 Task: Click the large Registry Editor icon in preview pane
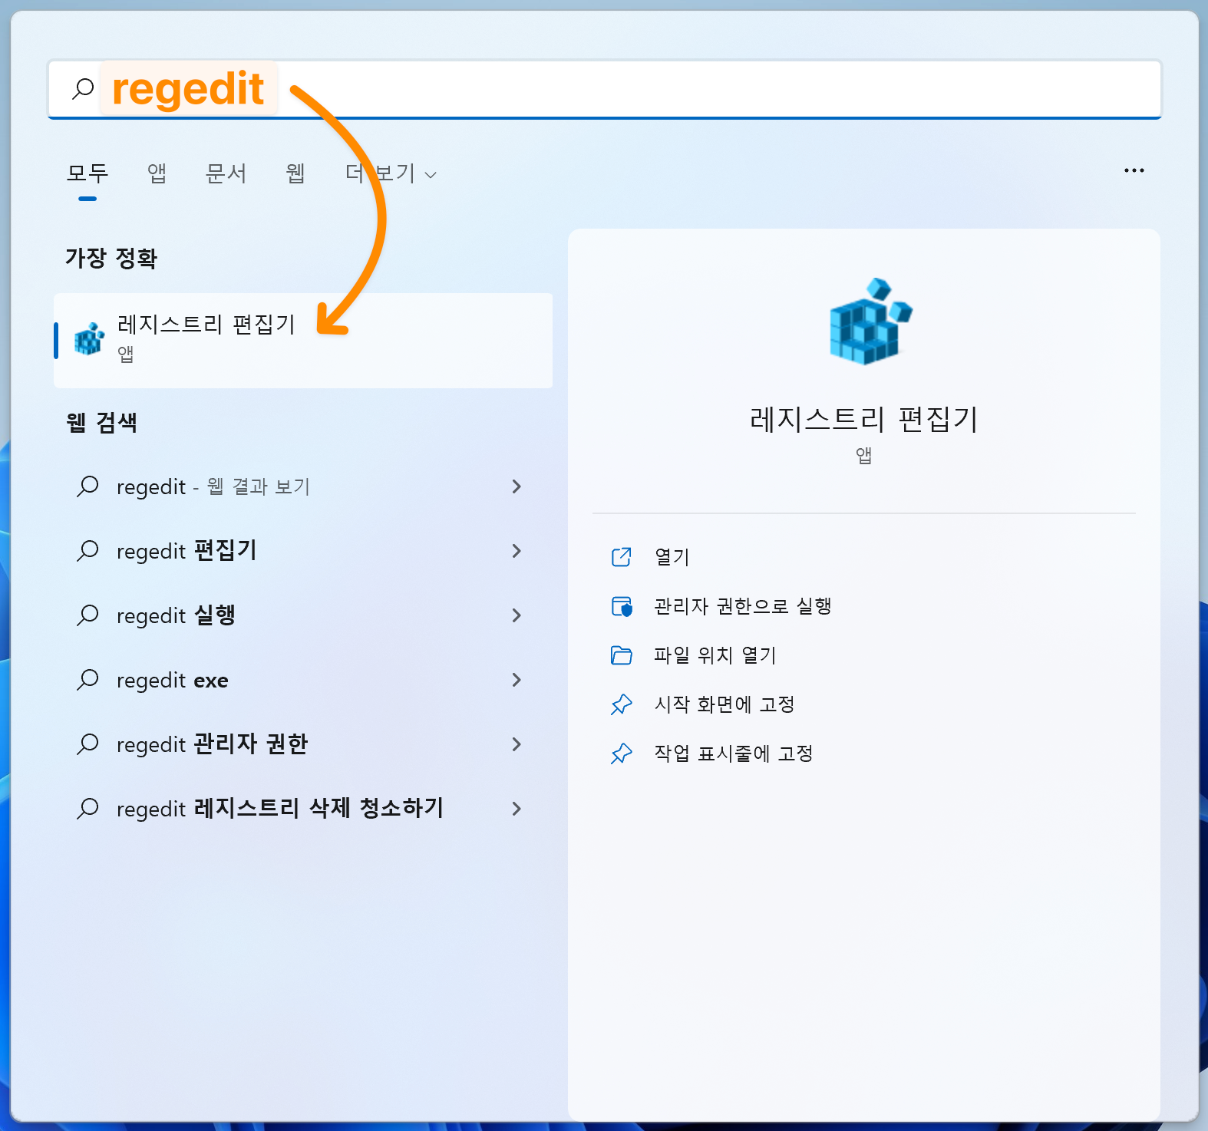tap(870, 321)
